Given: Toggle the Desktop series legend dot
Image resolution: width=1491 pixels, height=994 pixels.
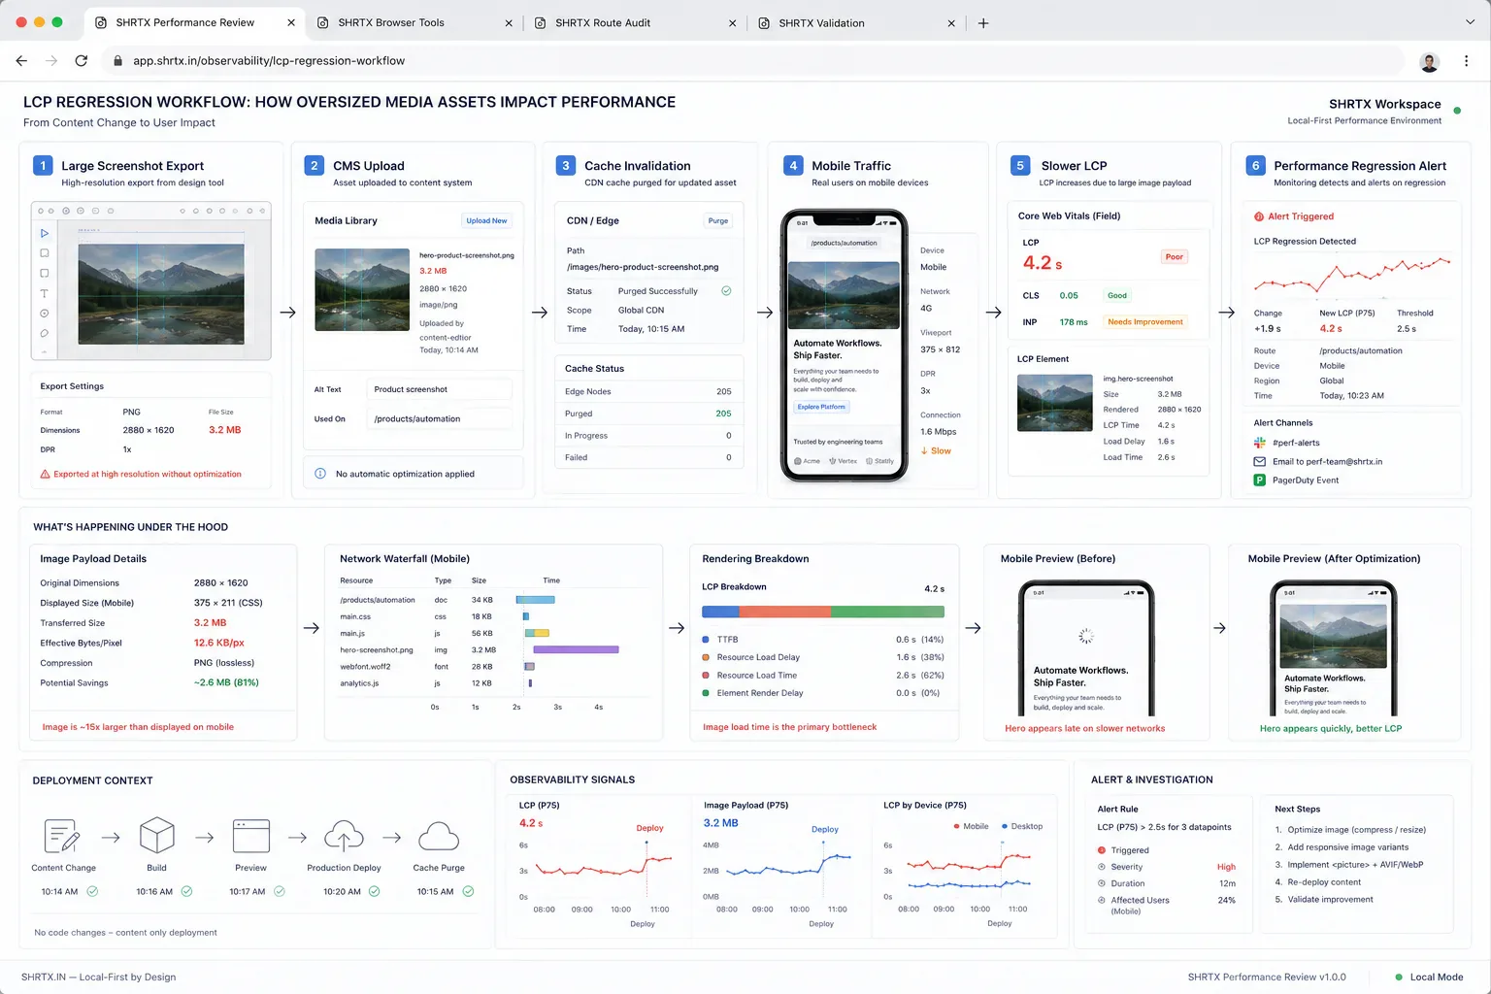Looking at the screenshot, I should (x=1005, y=826).
